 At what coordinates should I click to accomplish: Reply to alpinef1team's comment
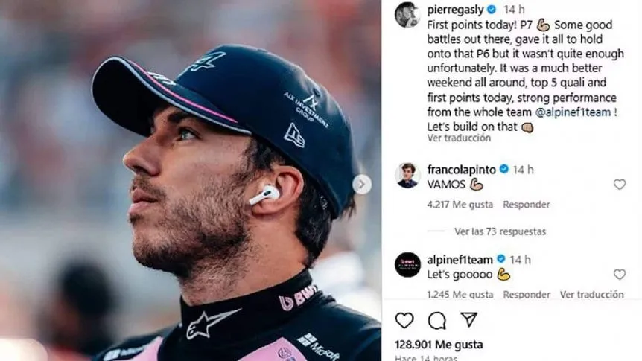pos(526,295)
